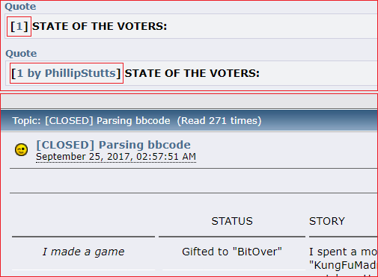378x277 pixels.
Task: Click the blank header cell above "I made a game"
Action: pyautogui.click(x=83, y=221)
